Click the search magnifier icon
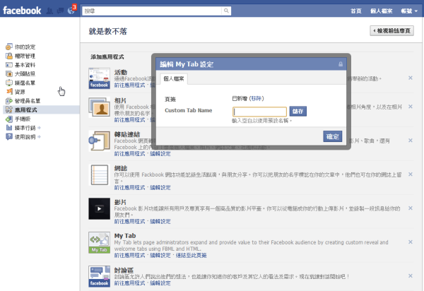Viewport: 424px width, 291px height. point(226,11)
